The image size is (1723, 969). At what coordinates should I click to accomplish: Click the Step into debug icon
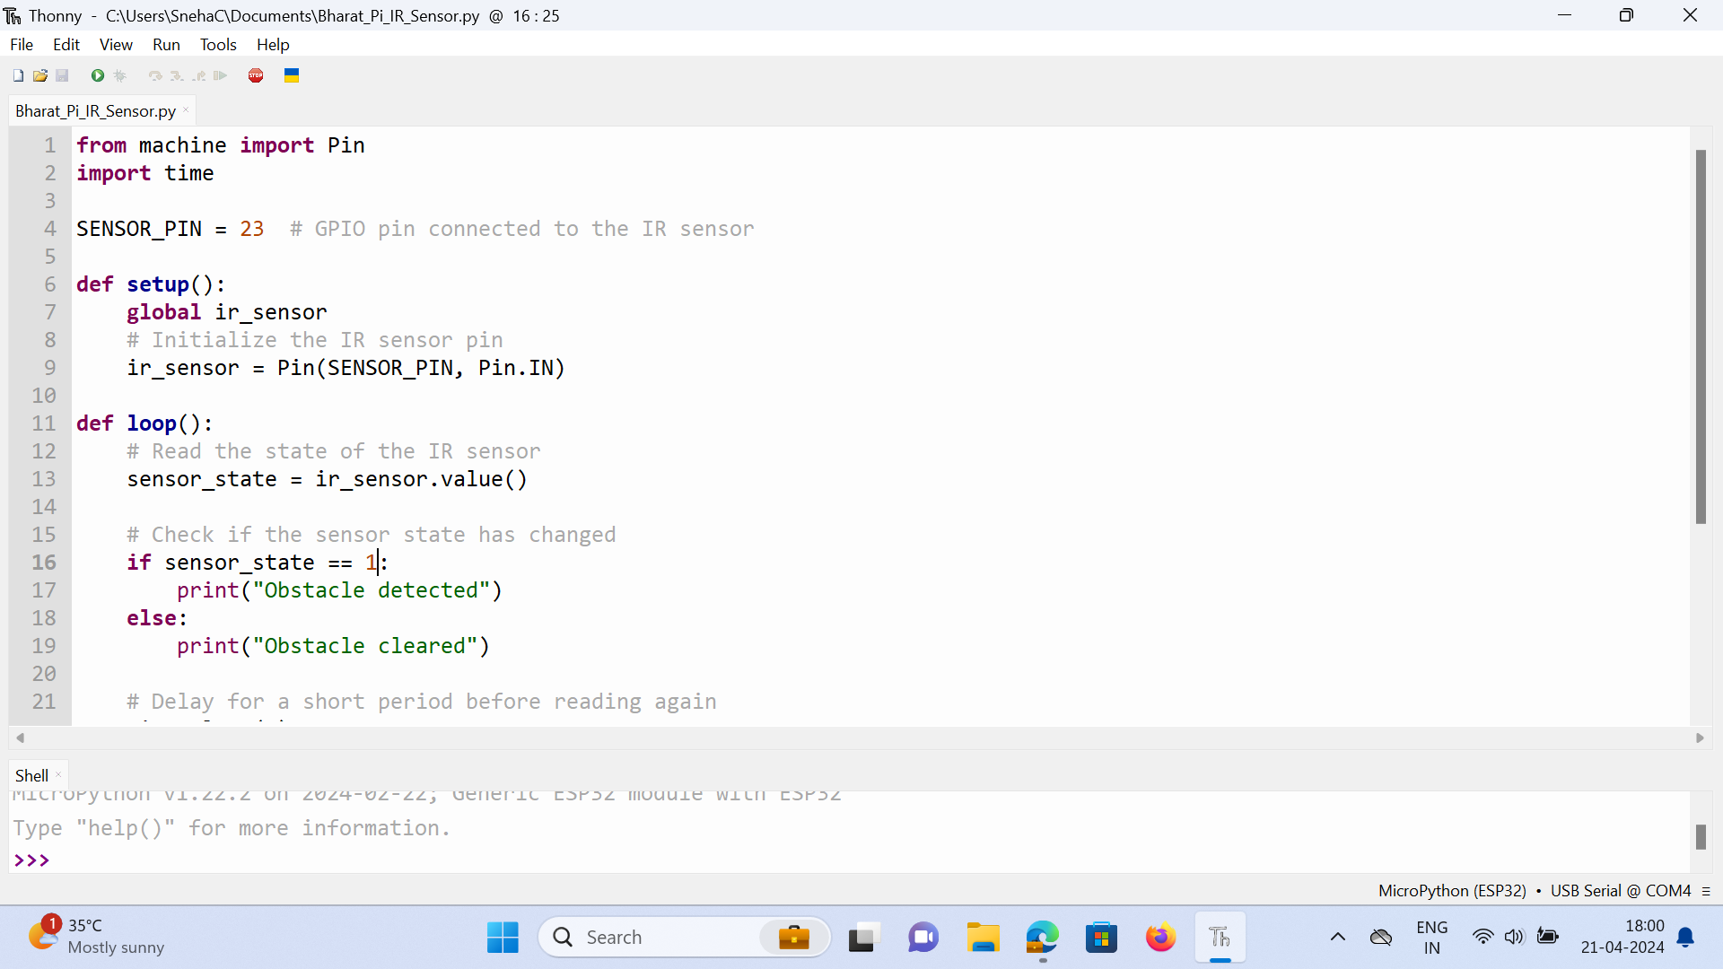tap(175, 75)
